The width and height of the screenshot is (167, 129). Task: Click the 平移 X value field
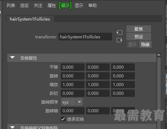pos(73,67)
